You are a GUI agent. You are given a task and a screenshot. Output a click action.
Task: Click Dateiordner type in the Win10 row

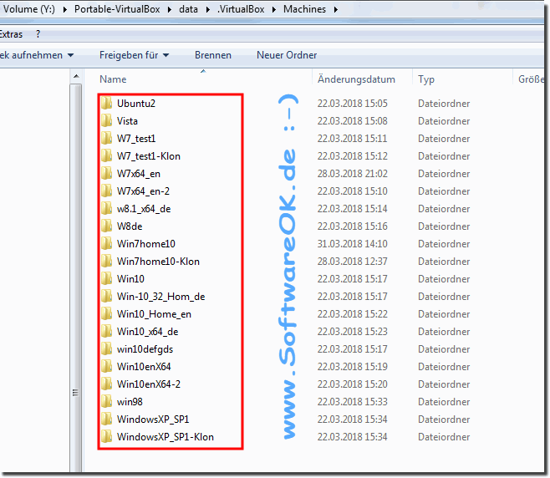[x=444, y=279]
